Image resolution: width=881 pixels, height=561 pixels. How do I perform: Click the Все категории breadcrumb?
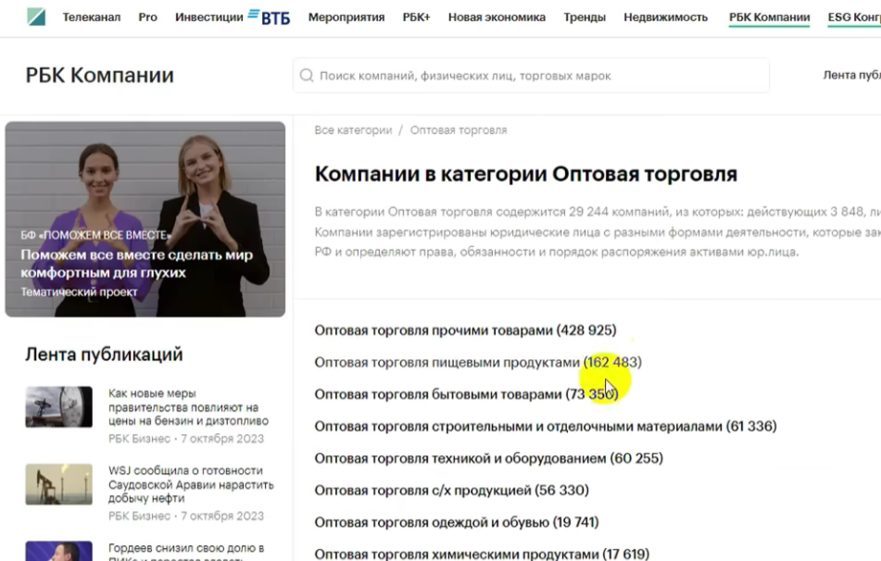click(353, 131)
